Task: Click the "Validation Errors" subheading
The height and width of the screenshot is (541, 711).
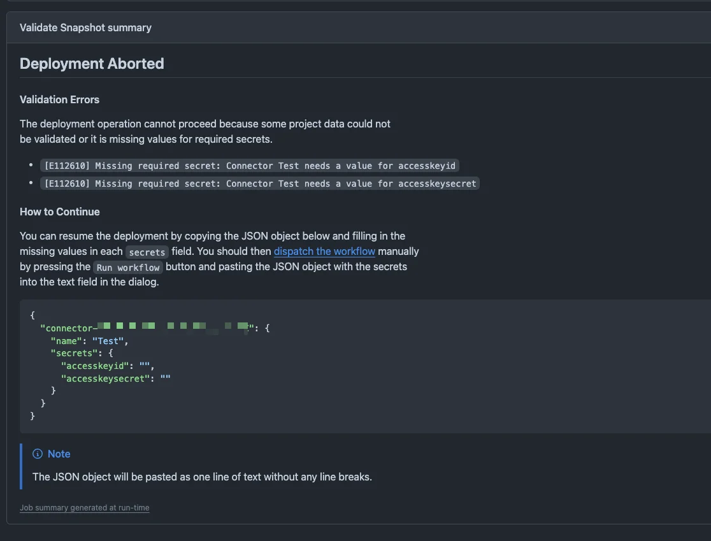Action: click(x=59, y=99)
